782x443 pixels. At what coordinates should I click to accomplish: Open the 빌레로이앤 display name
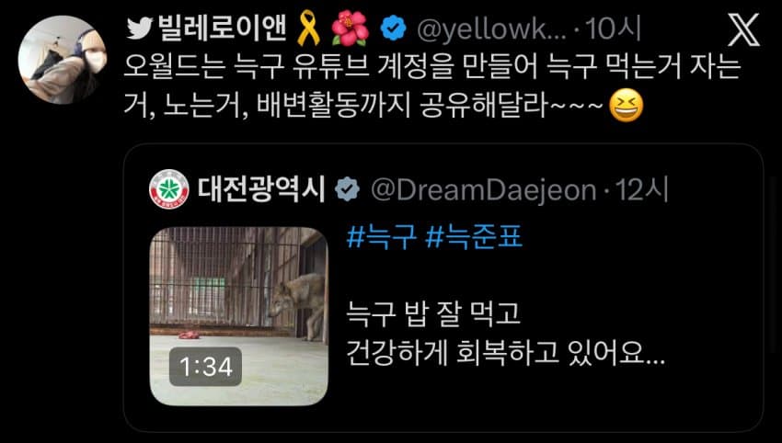223,28
